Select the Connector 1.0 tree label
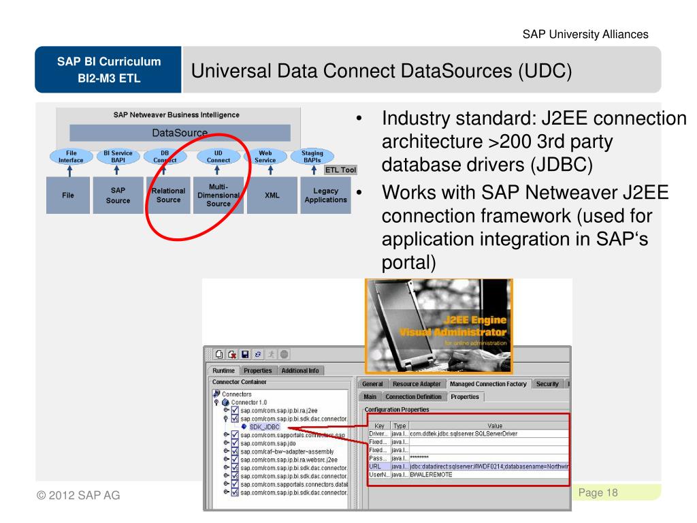The width and height of the screenshot is (697, 523). (x=249, y=402)
